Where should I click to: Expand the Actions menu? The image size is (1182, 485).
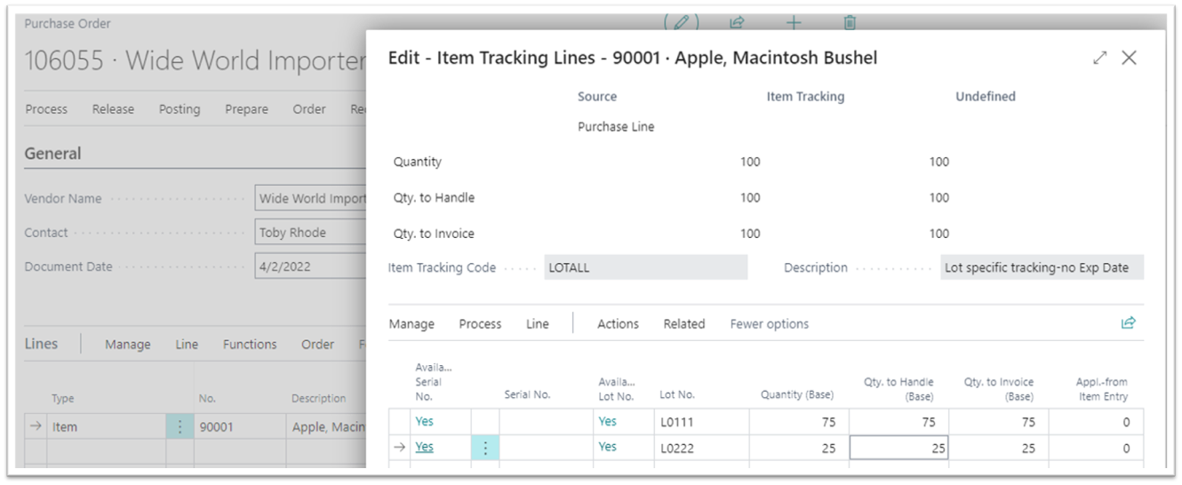point(618,324)
